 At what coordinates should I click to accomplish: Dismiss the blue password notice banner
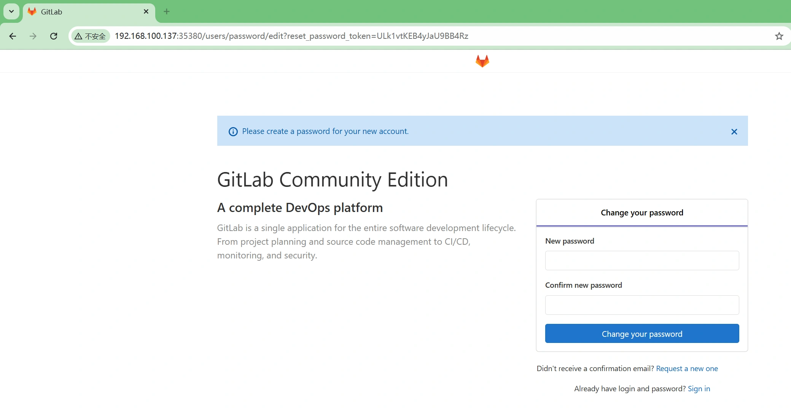(734, 132)
